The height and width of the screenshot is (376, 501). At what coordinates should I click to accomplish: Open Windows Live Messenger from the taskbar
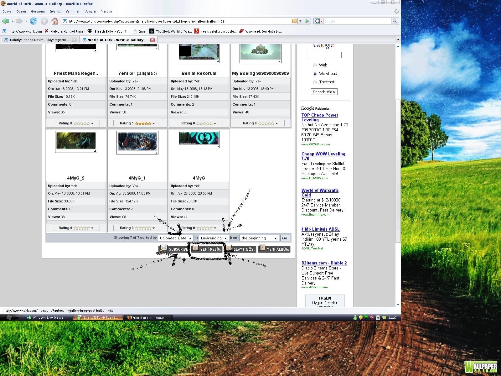point(48,317)
